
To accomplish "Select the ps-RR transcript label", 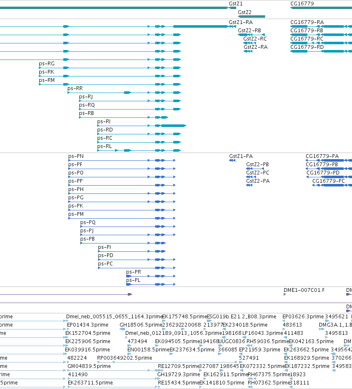I will coord(75,88).
